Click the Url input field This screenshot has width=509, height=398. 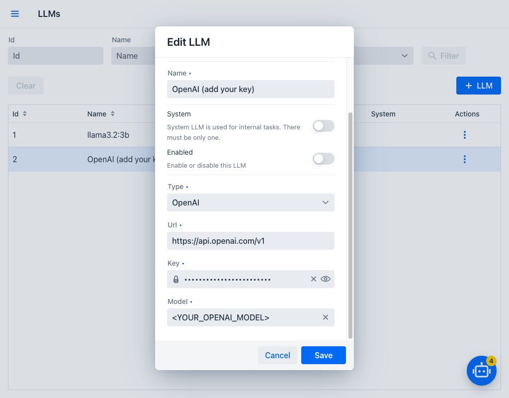point(251,241)
